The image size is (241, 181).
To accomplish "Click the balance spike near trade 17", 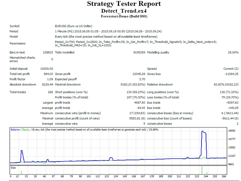I will tap(22, 156).
